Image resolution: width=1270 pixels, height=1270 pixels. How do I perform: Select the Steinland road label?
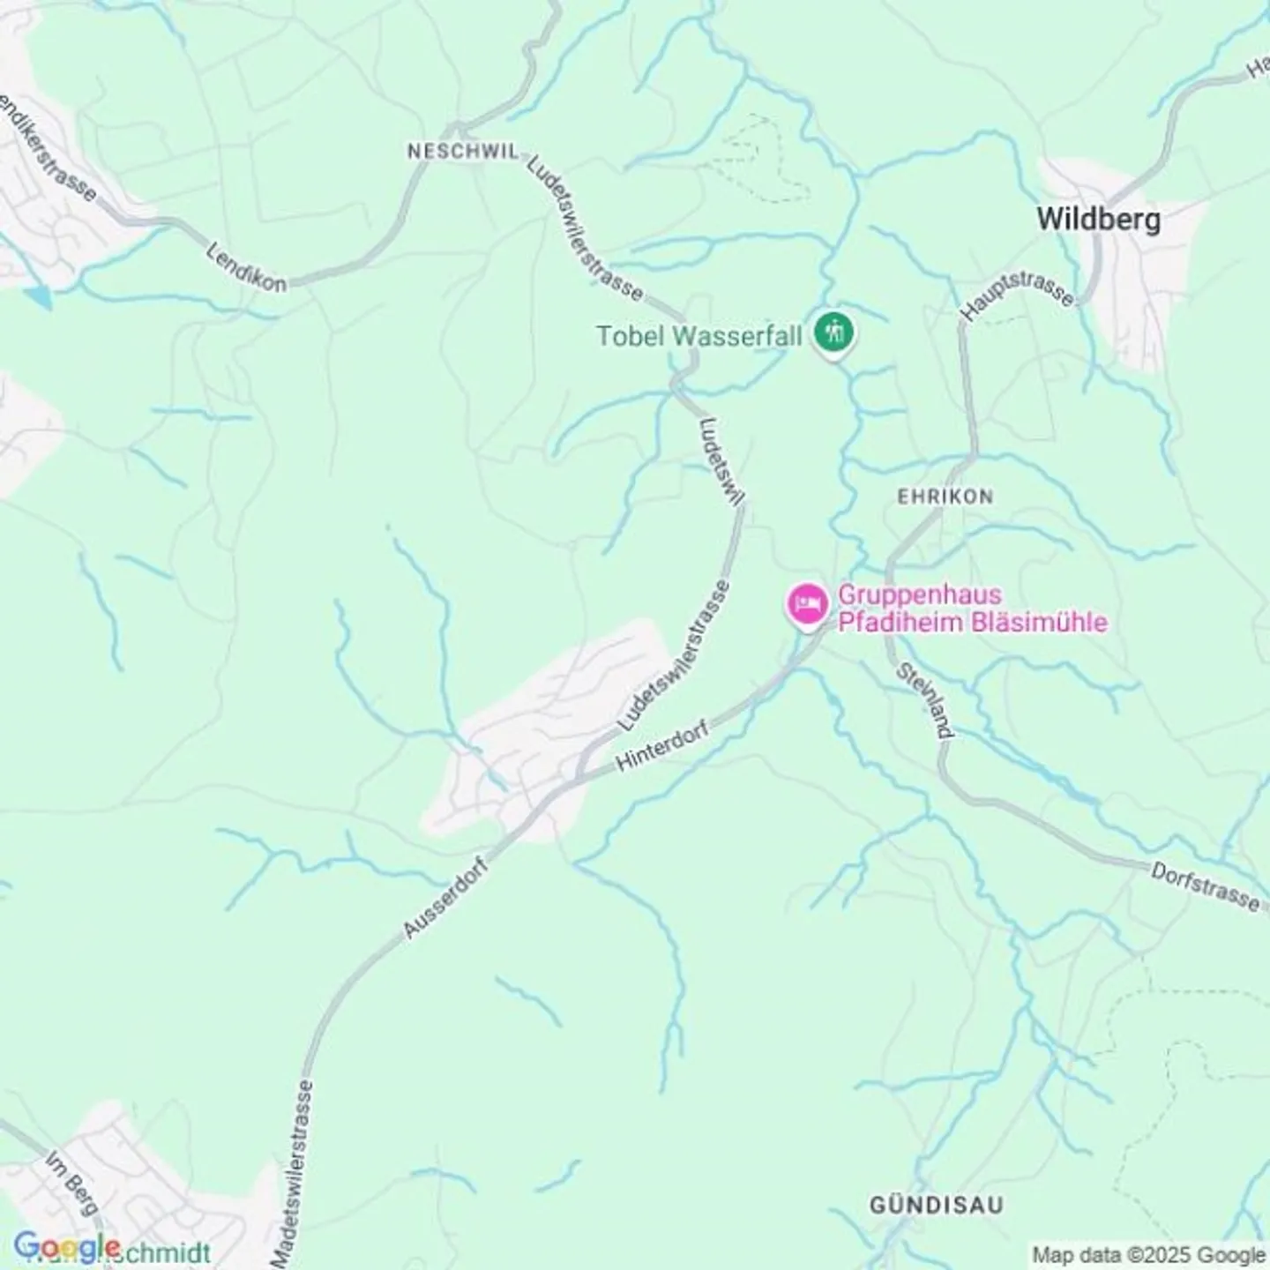925,699
